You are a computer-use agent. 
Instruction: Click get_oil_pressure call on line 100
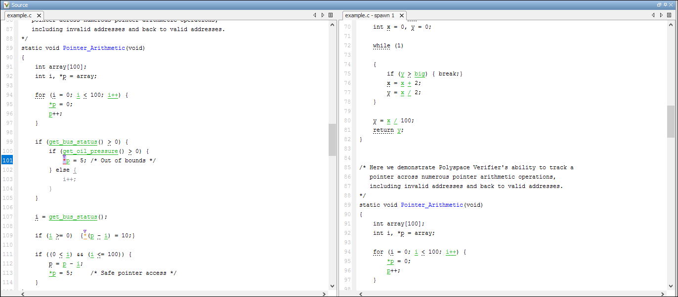(x=90, y=151)
